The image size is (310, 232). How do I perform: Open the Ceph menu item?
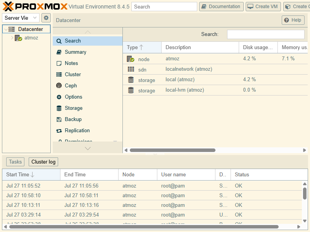[88, 85]
